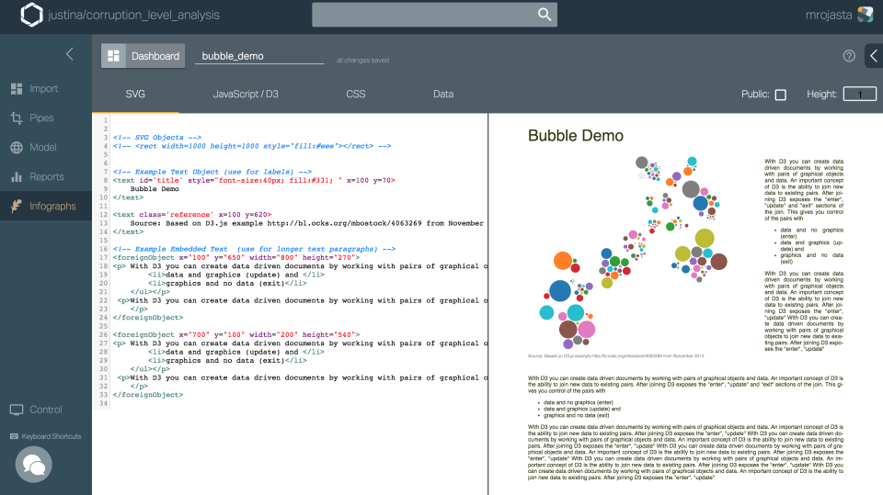Click the Import sidebar icon
This screenshot has height=495, width=883.
(x=17, y=89)
